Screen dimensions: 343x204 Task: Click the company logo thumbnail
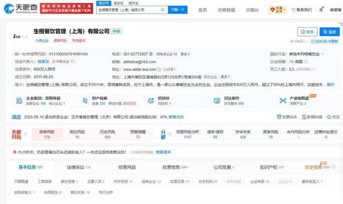(21, 36)
